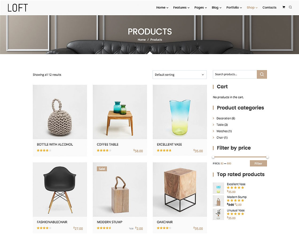Click the LOFT logo

click(18, 8)
